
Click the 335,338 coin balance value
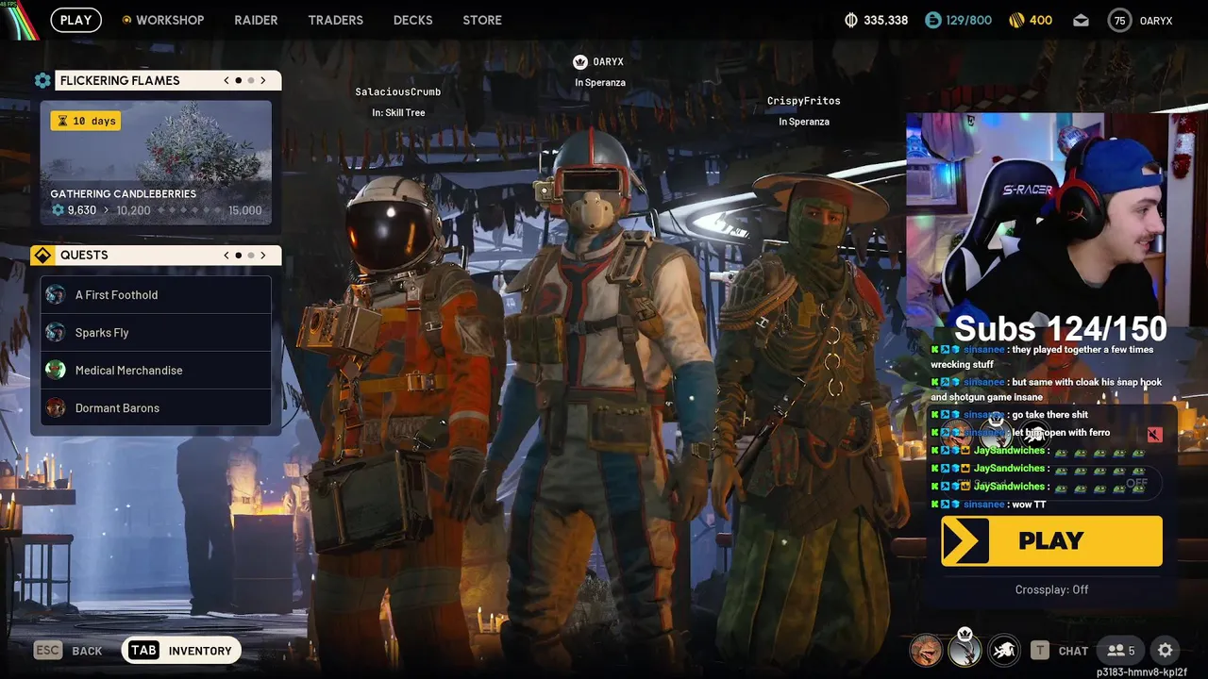[885, 20]
